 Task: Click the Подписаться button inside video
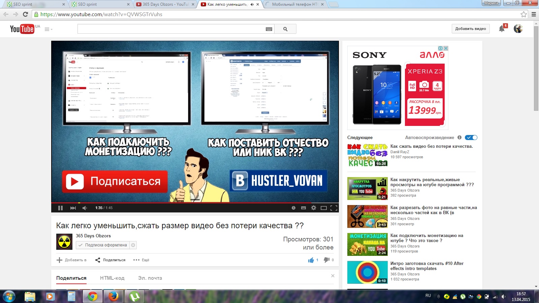click(115, 181)
